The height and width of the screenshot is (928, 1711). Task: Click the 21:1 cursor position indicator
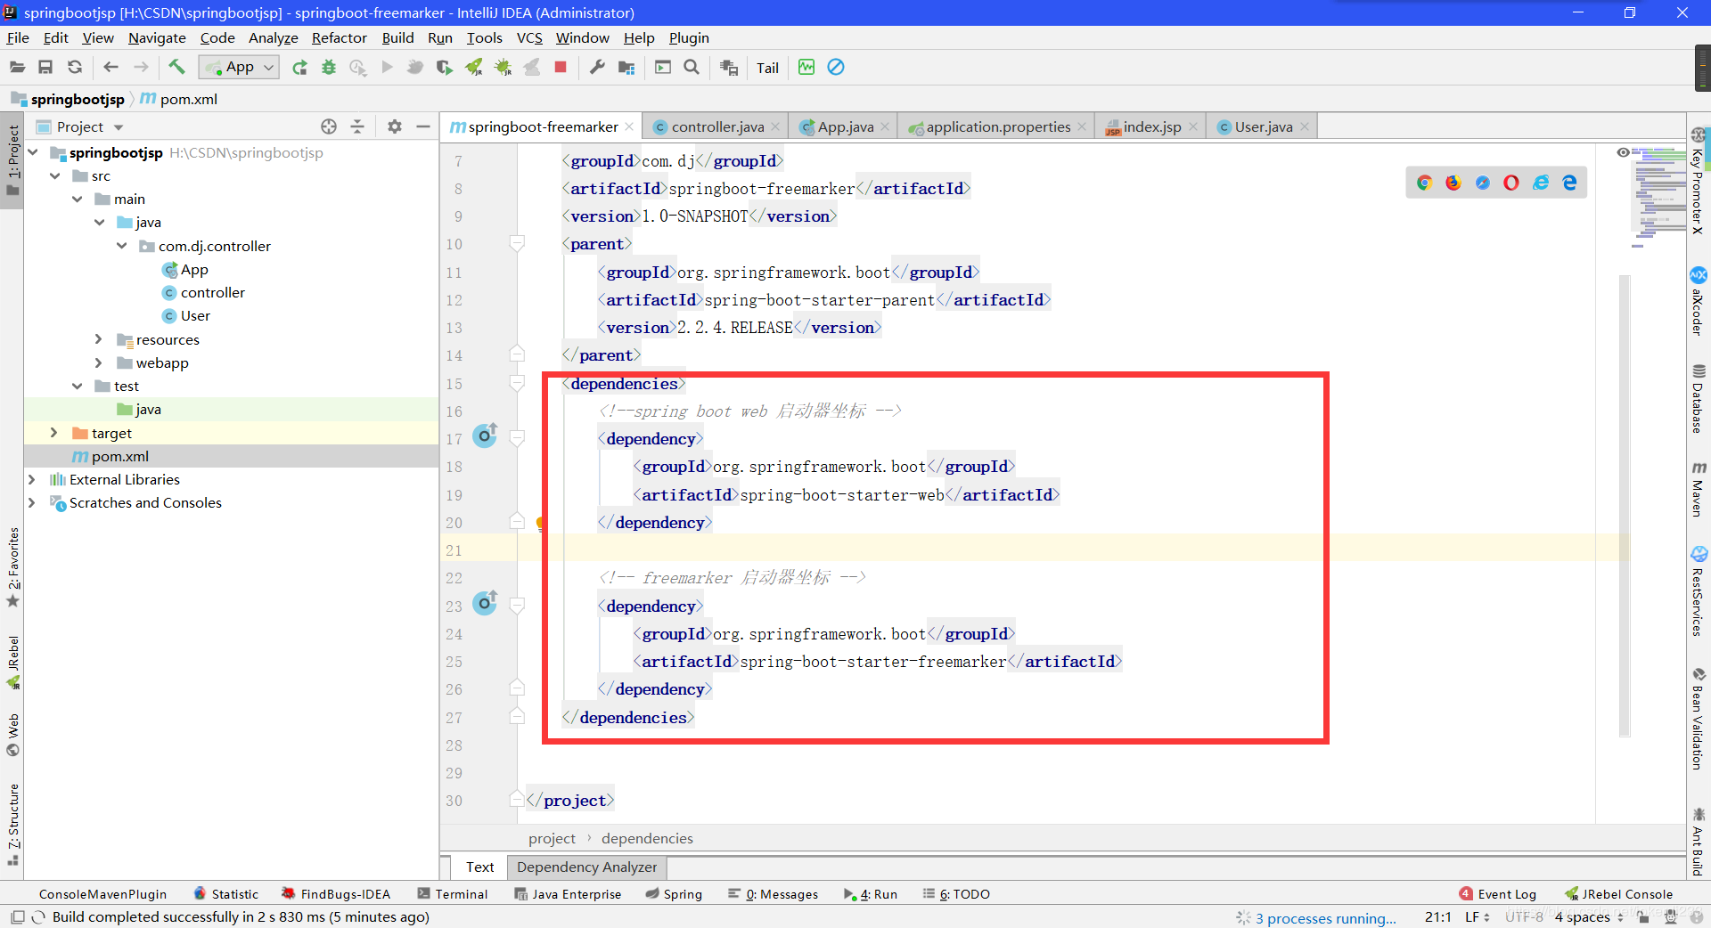click(x=1437, y=916)
